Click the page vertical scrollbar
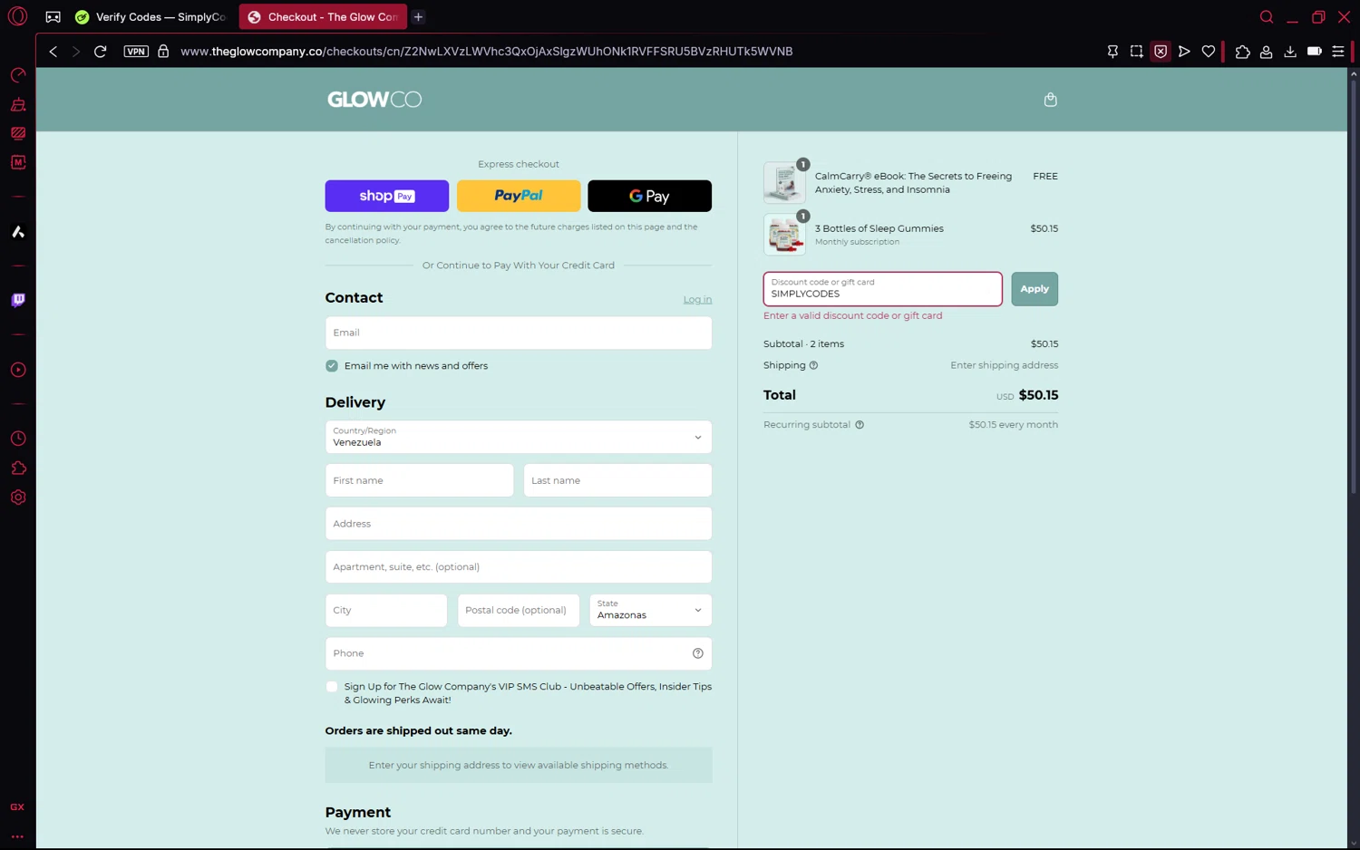The width and height of the screenshot is (1360, 850). point(1354,287)
